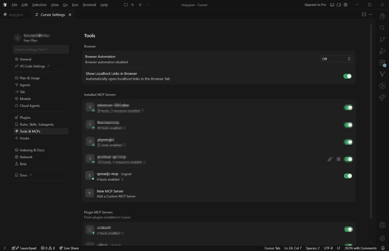The image size is (389, 251).
Task: Click the plus icon in the title bar
Action: pos(133,5)
